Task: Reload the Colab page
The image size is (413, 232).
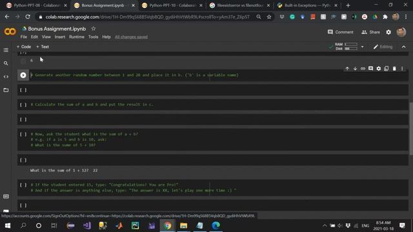Action: pyautogui.click(x=28, y=17)
